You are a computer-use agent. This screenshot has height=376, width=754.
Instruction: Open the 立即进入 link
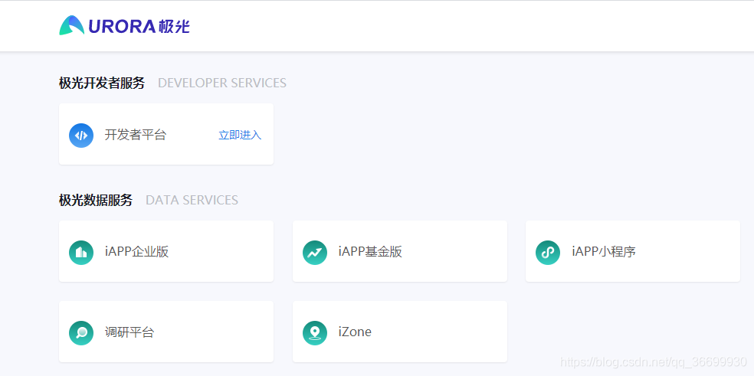tap(240, 135)
